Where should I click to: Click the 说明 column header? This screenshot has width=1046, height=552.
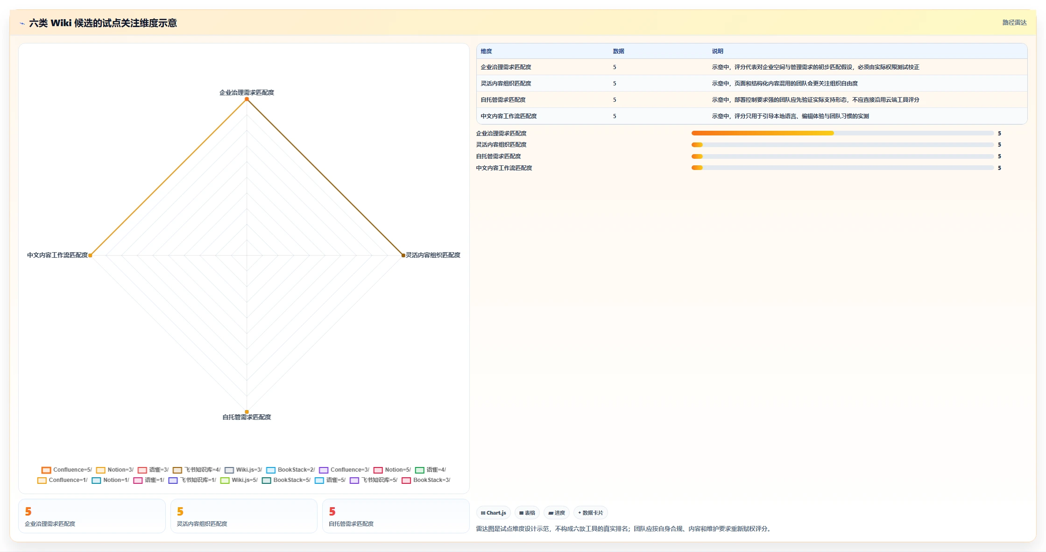click(717, 51)
